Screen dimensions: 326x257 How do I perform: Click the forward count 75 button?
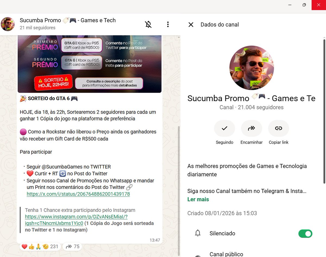tap(73, 246)
